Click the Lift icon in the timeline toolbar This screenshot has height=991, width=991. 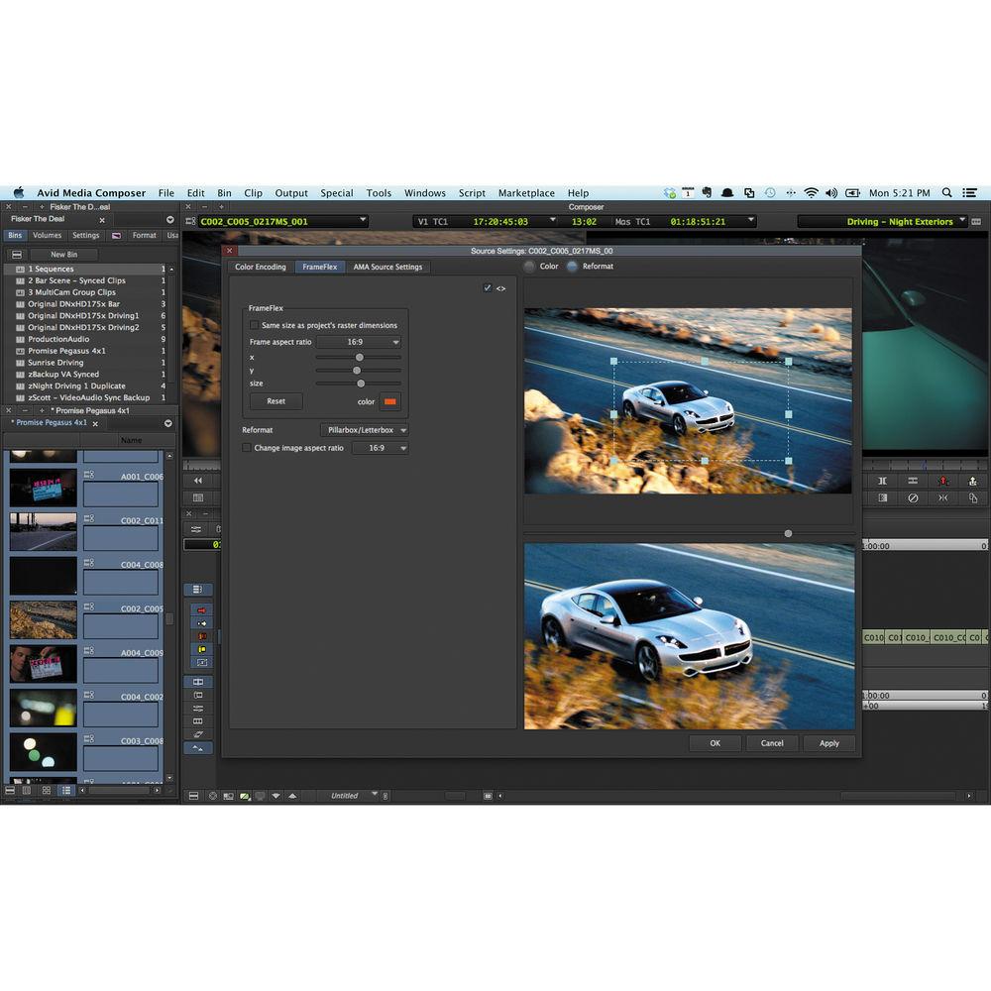(973, 481)
